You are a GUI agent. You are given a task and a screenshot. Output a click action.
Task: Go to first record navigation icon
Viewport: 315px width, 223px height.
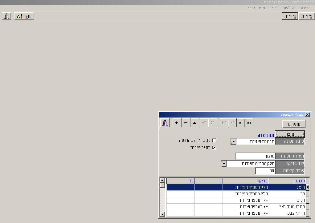pyautogui.click(x=224, y=123)
